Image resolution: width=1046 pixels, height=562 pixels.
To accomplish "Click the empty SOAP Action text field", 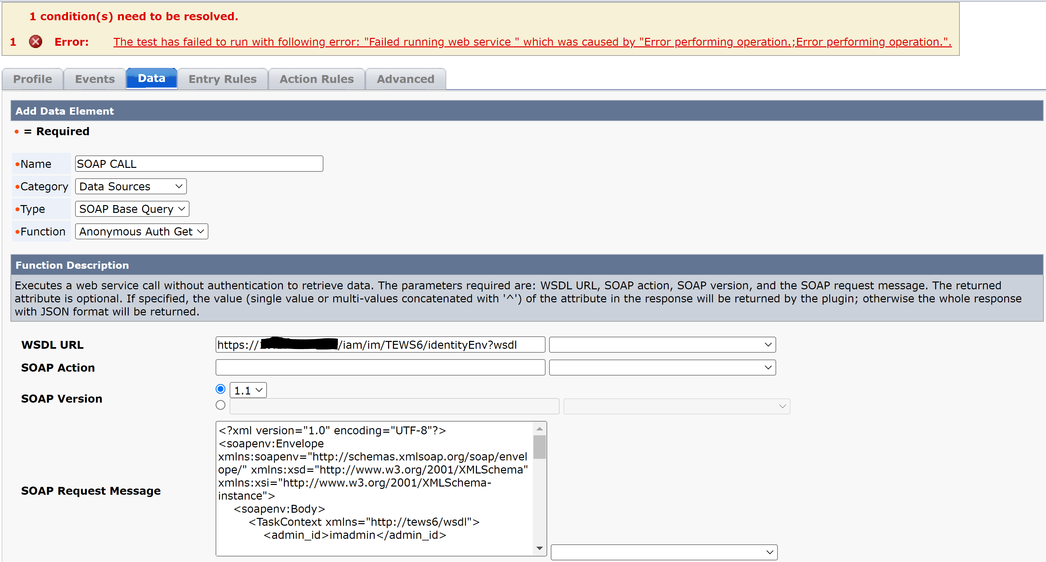I will [x=380, y=368].
